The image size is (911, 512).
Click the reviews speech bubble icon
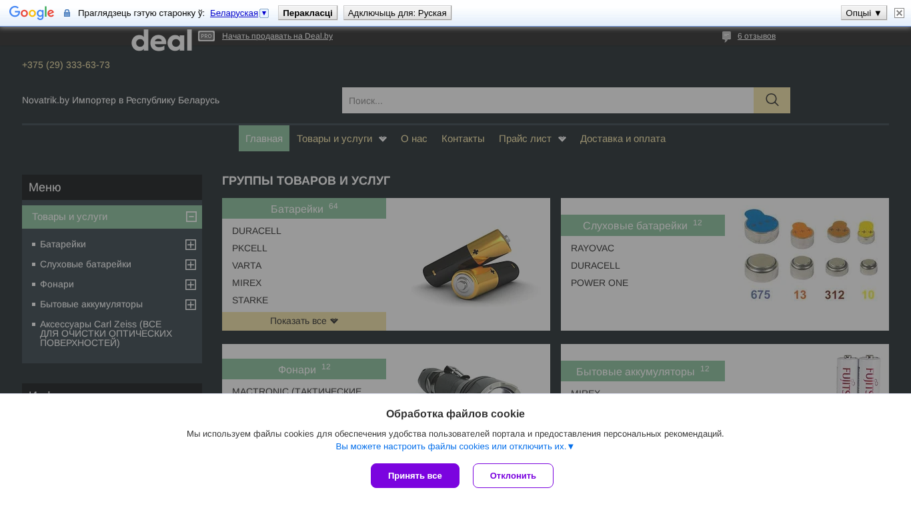(726, 37)
